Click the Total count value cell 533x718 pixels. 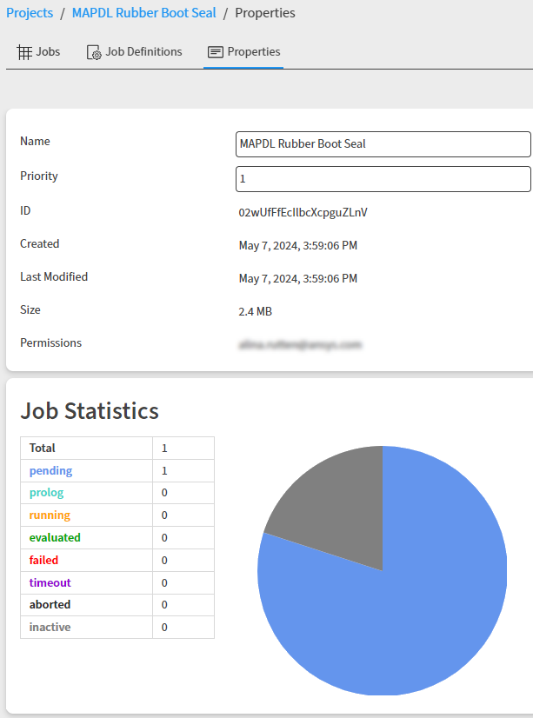183,449
